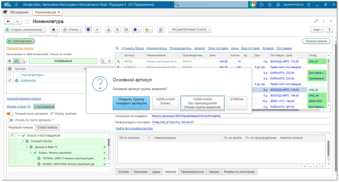Add Номенклатура to favorites with star

tap(27, 21)
